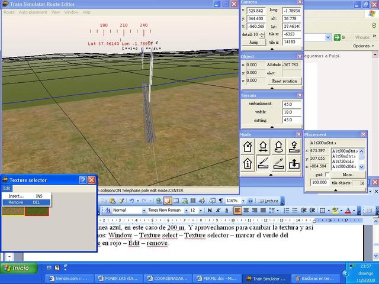This screenshot has width=379, height=284.
Task: Click the Reset rotation button
Action: pyautogui.click(x=285, y=80)
